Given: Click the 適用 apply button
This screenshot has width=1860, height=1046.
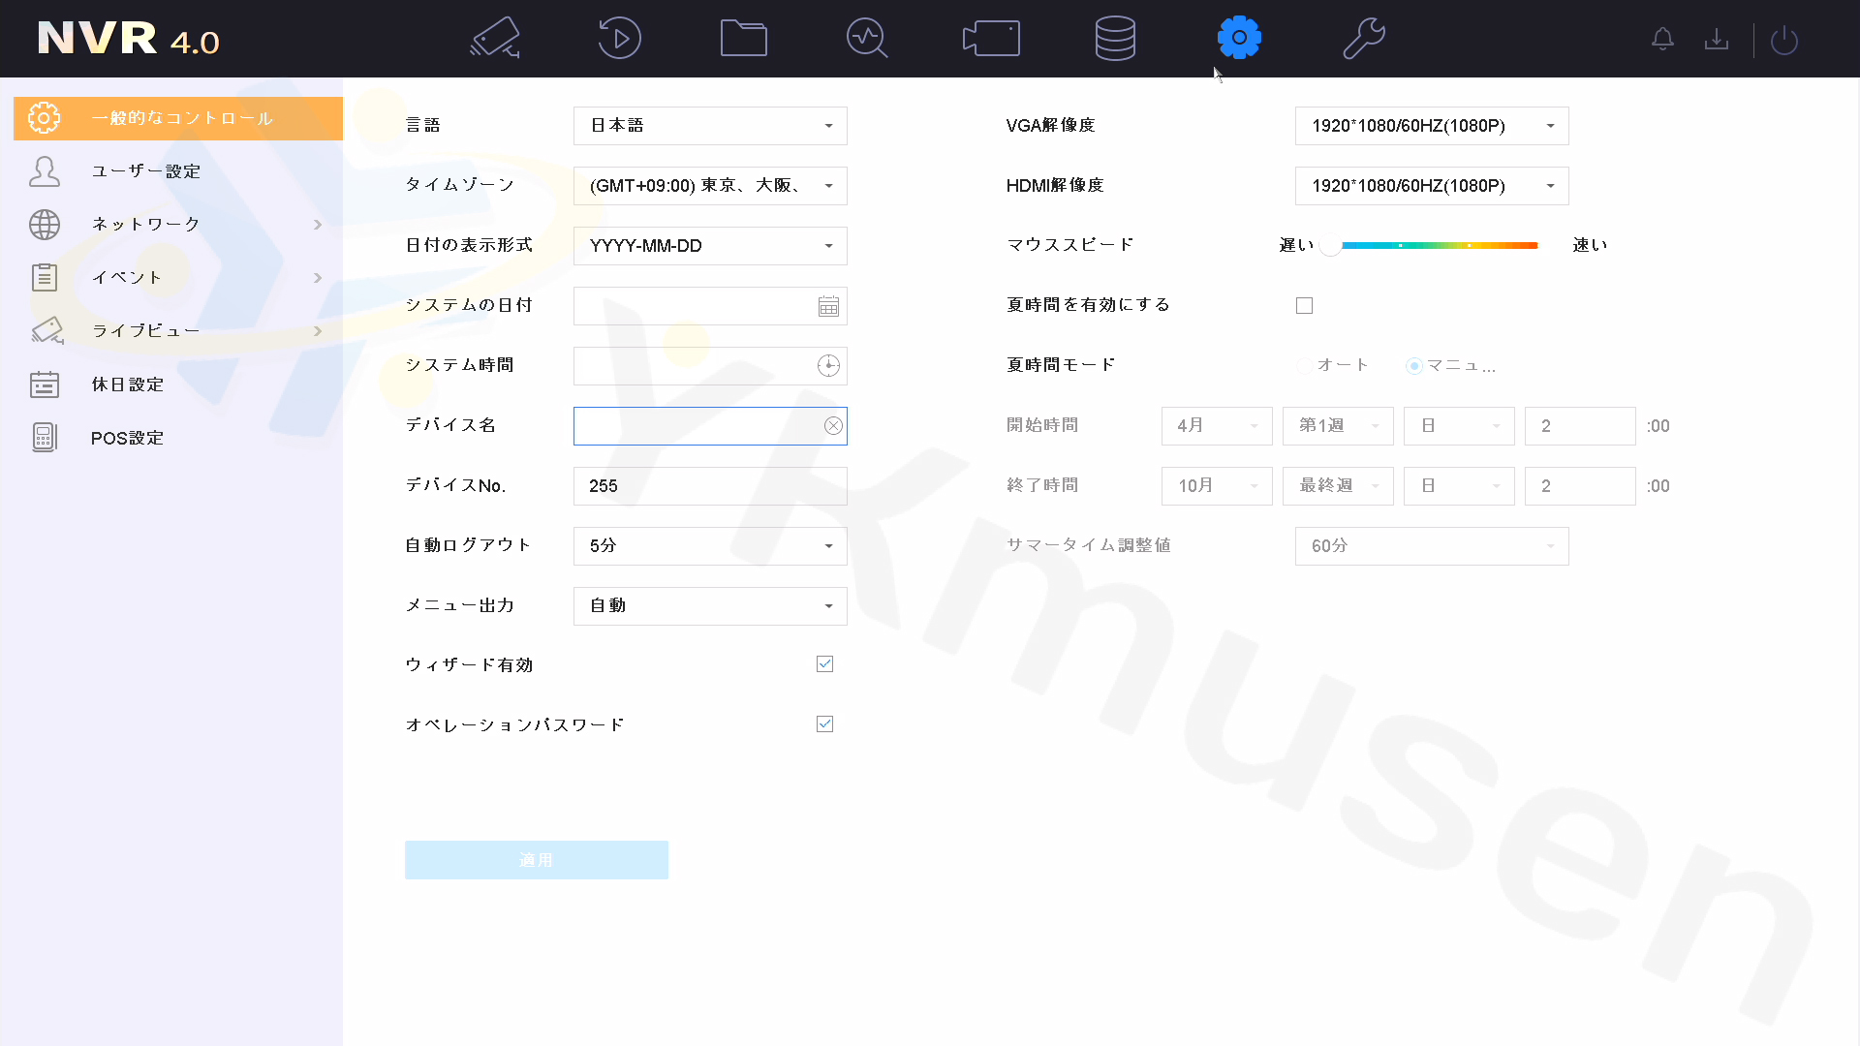Looking at the screenshot, I should [537, 859].
